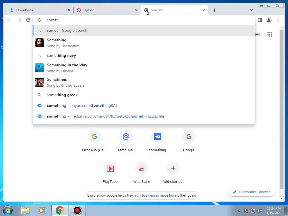Open a new tab with plus button
Image resolution: width=288 pixels, height=216 pixels.
[214, 10]
